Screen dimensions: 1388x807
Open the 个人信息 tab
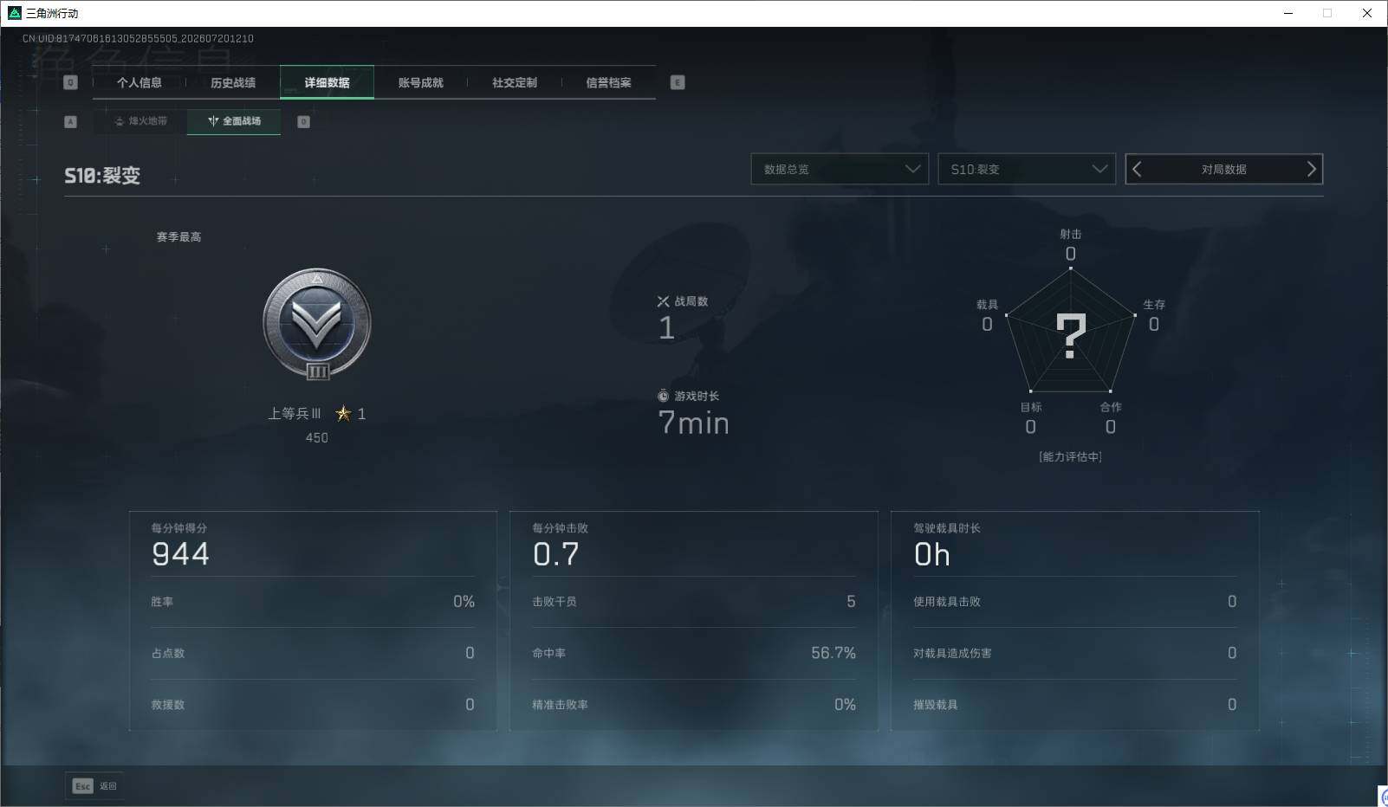[139, 82]
